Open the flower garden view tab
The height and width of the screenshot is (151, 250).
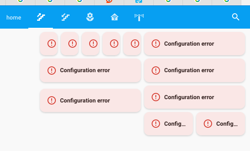(90, 17)
